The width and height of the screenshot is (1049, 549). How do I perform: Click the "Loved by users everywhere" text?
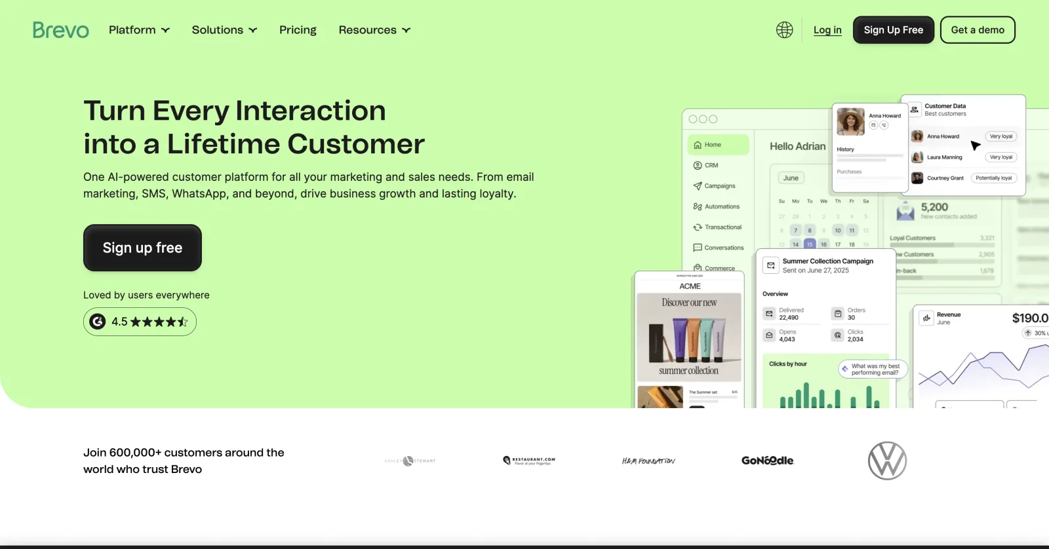[x=146, y=295]
